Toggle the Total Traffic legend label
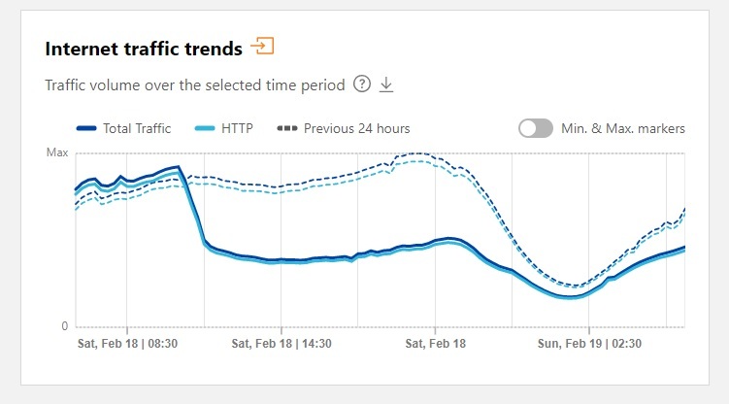This screenshot has width=729, height=404. pyautogui.click(x=137, y=128)
